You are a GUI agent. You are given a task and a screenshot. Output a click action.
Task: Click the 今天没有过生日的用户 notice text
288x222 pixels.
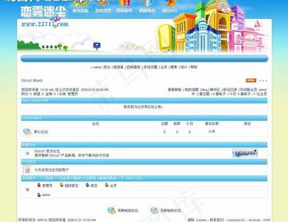pos(52,170)
